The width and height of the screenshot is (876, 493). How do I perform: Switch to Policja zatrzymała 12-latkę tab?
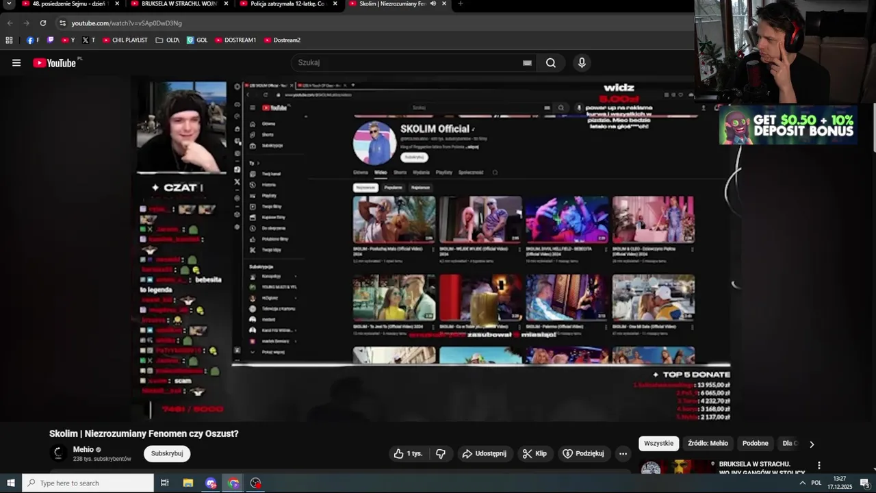coord(287,4)
